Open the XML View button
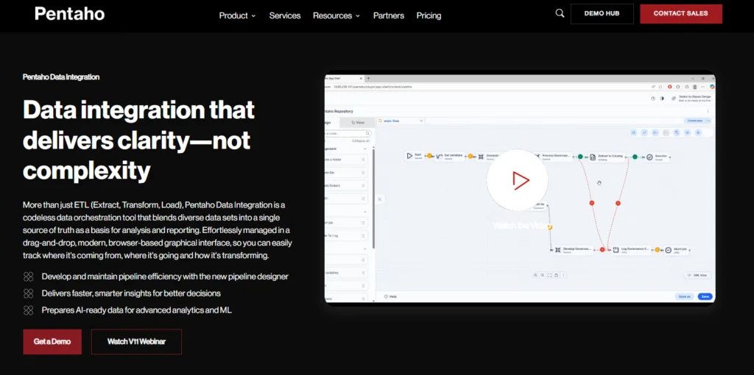 [697, 275]
